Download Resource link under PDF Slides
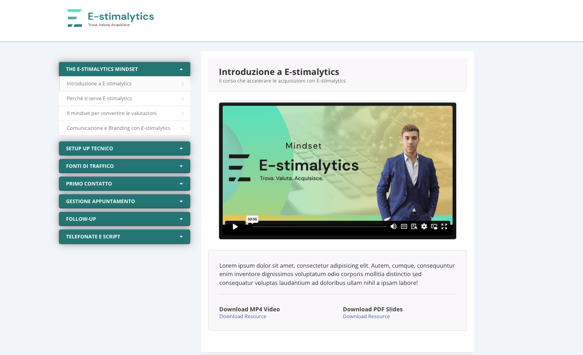This screenshot has height=355, width=583. (366, 317)
